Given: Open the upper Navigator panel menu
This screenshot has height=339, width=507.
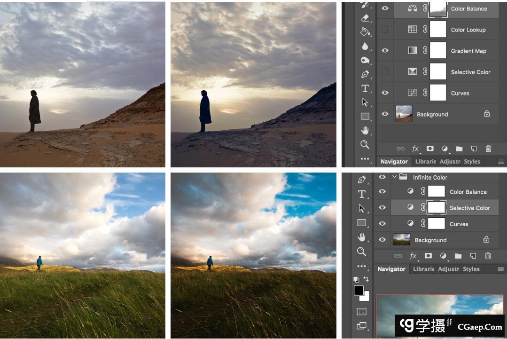Looking at the screenshot, I should pyautogui.click(x=501, y=162).
